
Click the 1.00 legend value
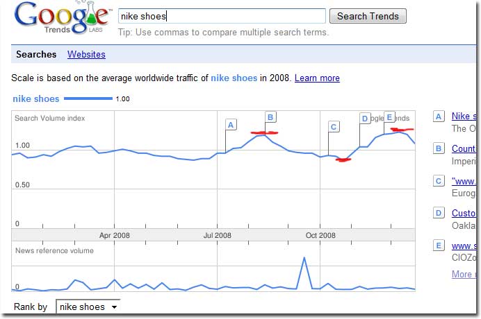123,99
